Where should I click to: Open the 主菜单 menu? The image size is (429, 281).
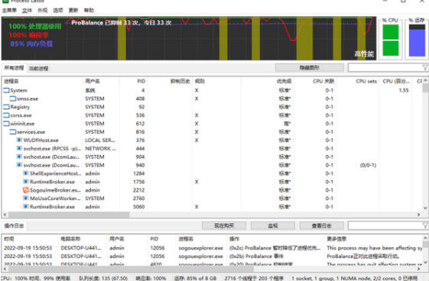[10, 11]
